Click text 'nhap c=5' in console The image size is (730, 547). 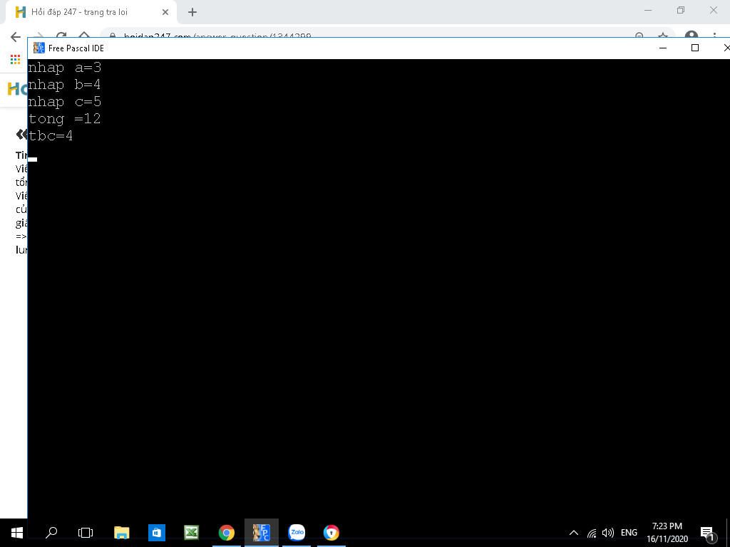(x=65, y=103)
